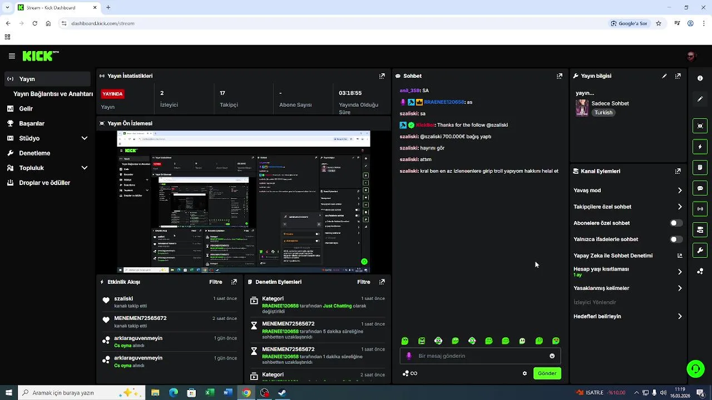712x400 pixels.
Task: Focus the Bir mesaj gönderin input
Action: pyautogui.click(x=481, y=356)
